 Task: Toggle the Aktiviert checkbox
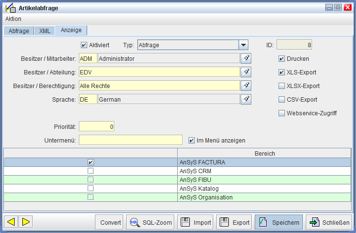[x=84, y=45]
